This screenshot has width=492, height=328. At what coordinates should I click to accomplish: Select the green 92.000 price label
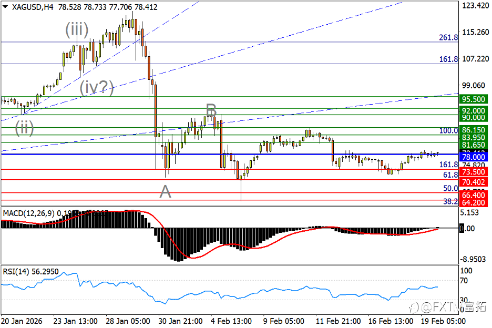click(474, 110)
